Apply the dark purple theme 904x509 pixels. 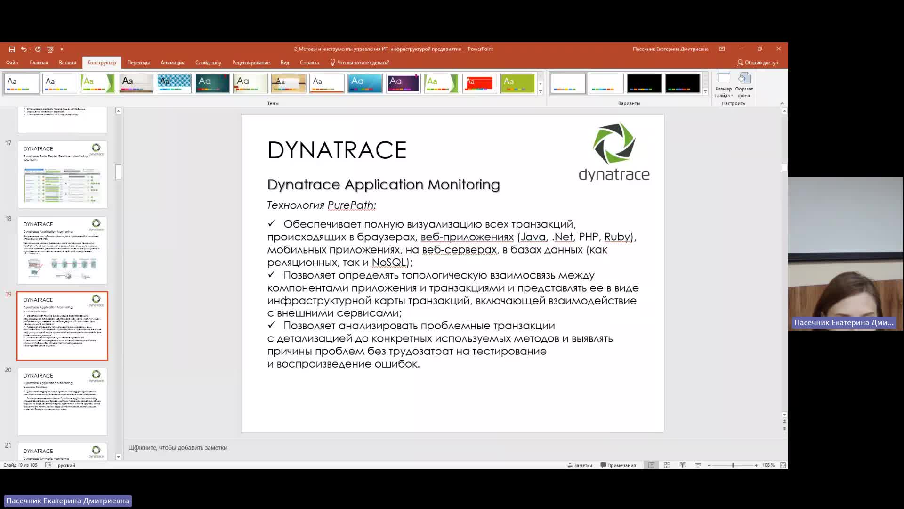[403, 83]
